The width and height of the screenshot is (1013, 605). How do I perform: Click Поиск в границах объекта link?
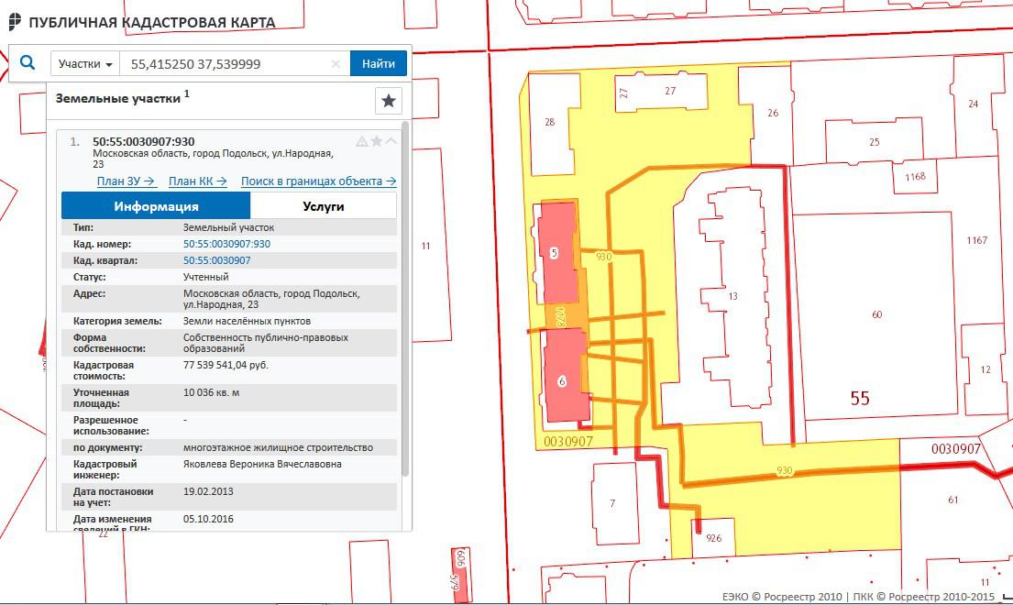[318, 181]
